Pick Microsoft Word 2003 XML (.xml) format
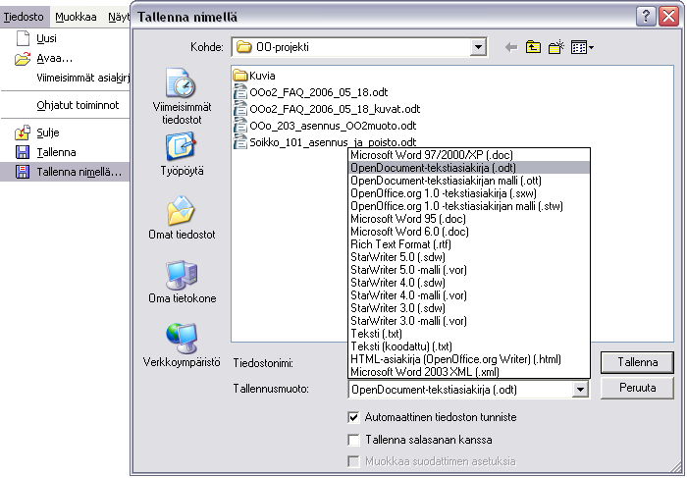687x478 pixels. tap(469, 372)
